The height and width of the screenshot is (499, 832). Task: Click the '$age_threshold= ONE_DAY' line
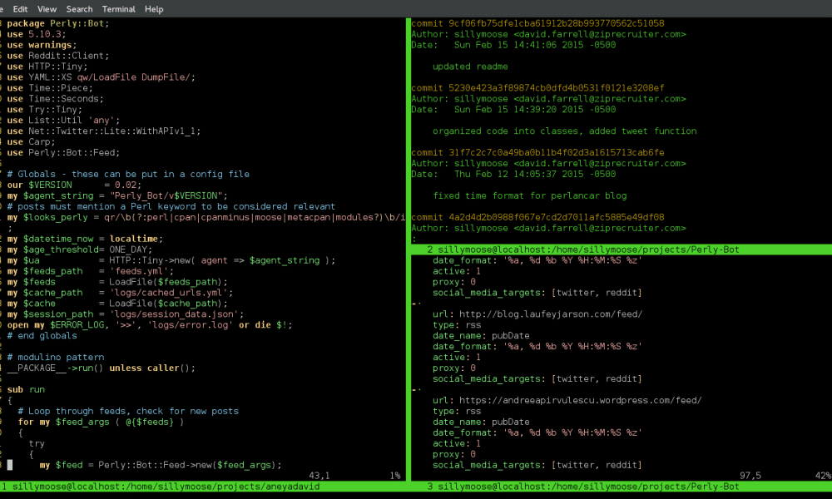pos(80,249)
